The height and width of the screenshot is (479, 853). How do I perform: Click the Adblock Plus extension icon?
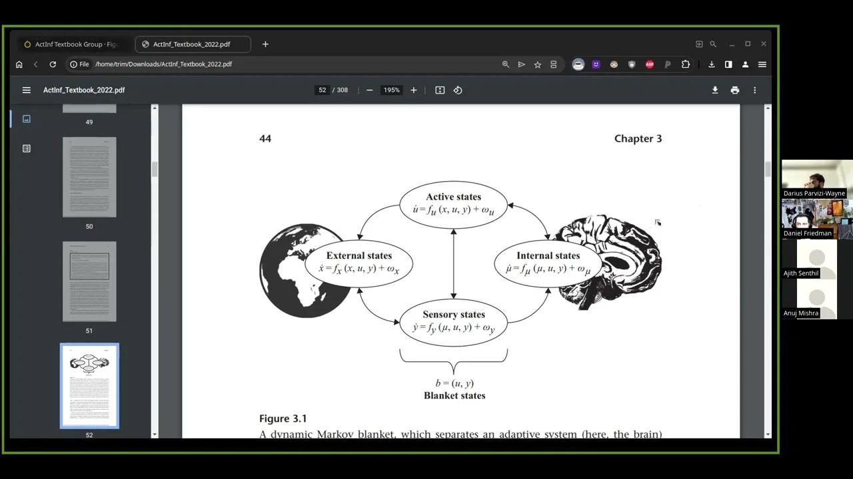[649, 64]
